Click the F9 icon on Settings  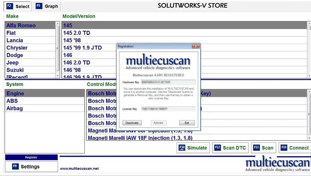15,166
